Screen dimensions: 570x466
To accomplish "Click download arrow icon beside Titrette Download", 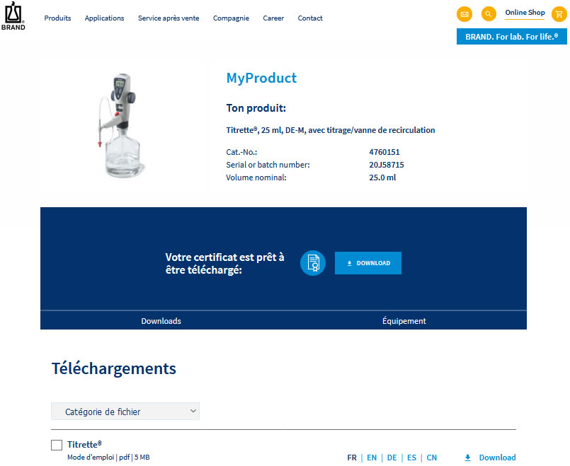I will [467, 458].
